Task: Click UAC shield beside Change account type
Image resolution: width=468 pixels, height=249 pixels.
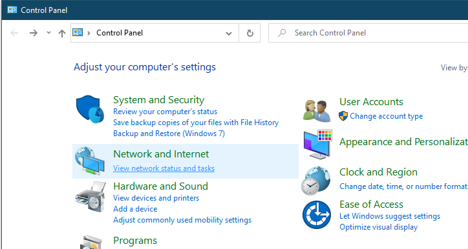Action: pos(343,116)
